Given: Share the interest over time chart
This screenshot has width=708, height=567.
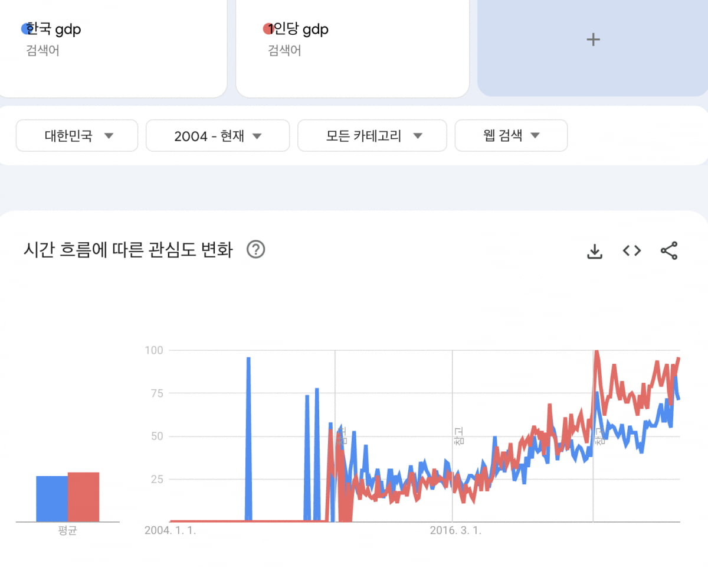Looking at the screenshot, I should tap(669, 250).
